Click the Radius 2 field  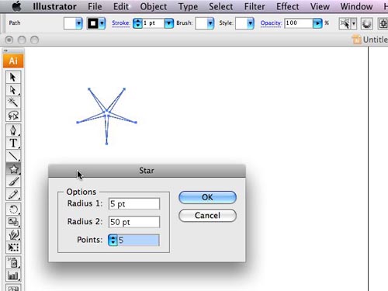pyautogui.click(x=134, y=222)
